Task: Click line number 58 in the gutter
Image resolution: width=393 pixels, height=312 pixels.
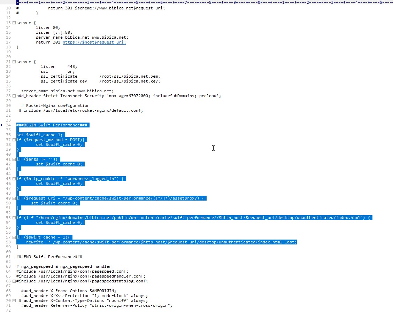Action: point(8,242)
